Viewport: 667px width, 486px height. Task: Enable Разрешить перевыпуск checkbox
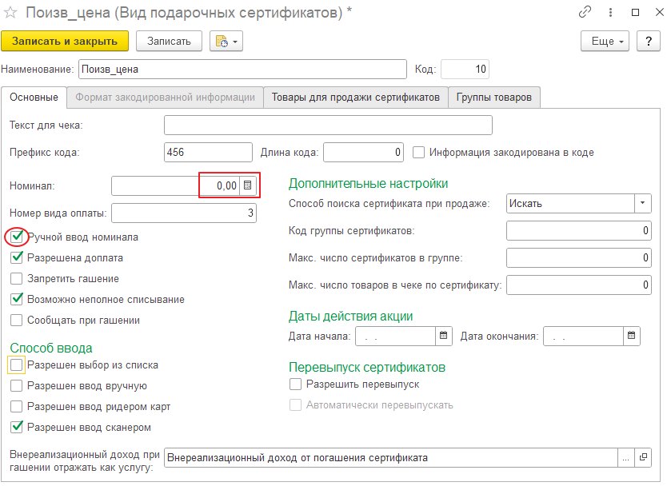(295, 384)
